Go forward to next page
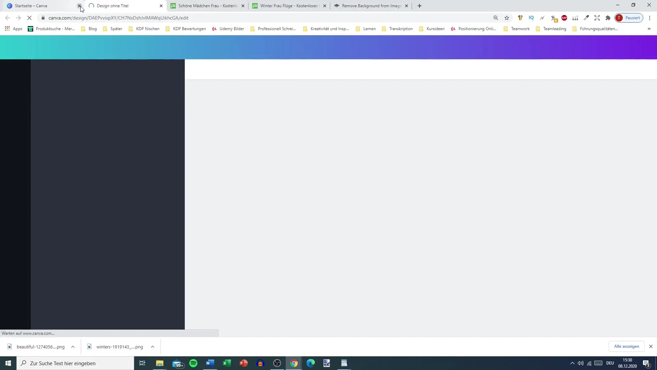The height and width of the screenshot is (370, 657). [x=18, y=18]
